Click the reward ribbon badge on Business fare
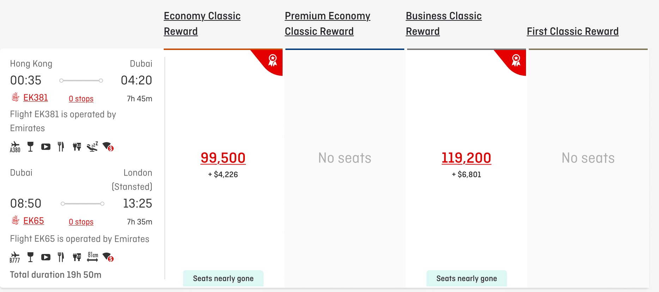 [516, 60]
